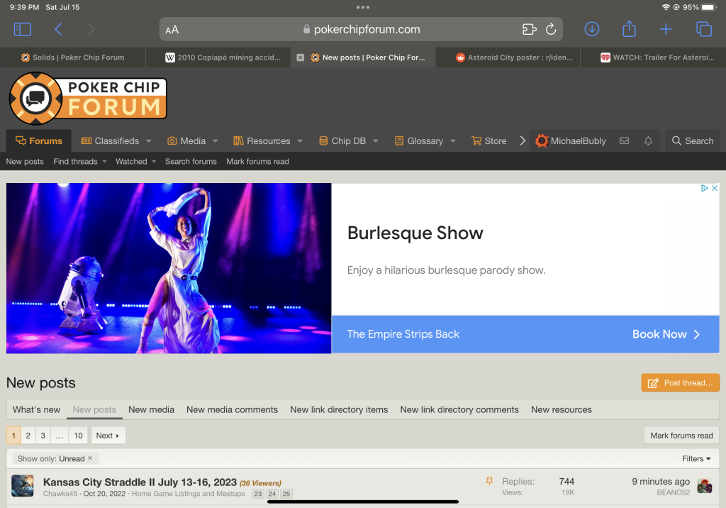This screenshot has height=508, width=726.
Task: Switch to the What's new tab
Action: click(36, 409)
